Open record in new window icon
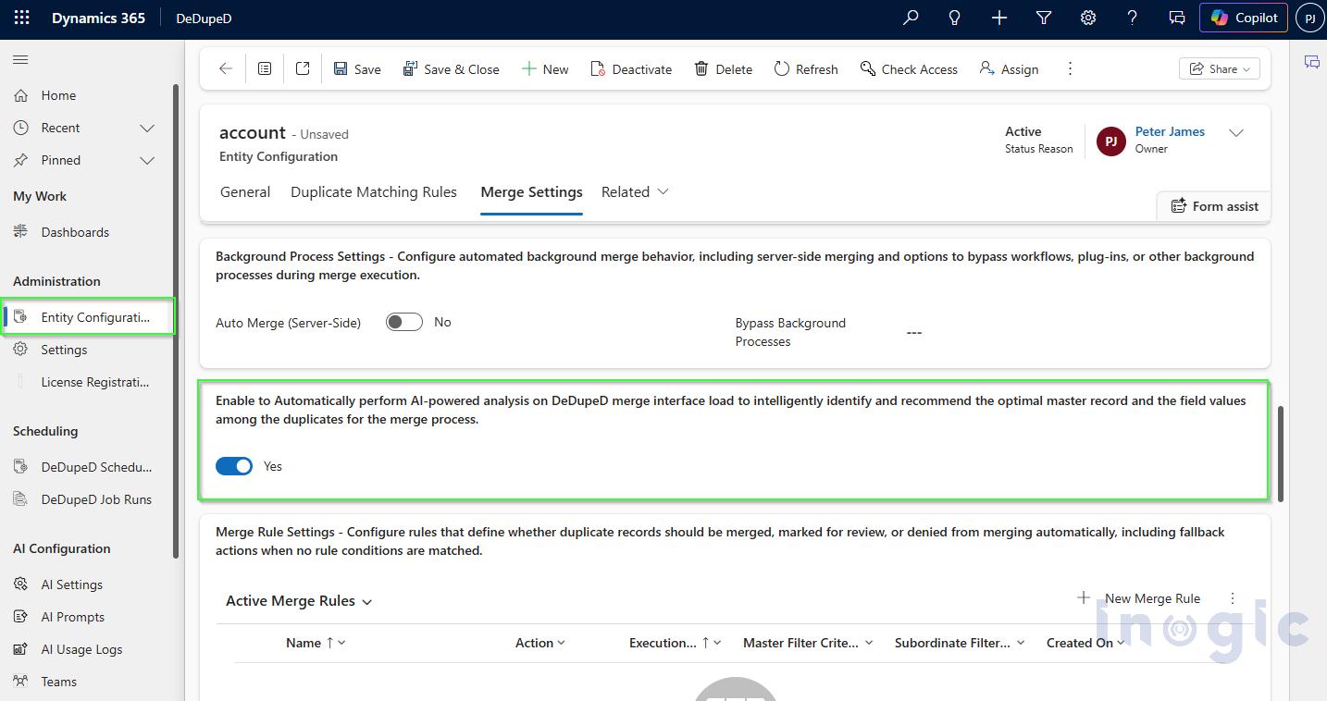This screenshot has height=701, width=1327. pyautogui.click(x=303, y=68)
